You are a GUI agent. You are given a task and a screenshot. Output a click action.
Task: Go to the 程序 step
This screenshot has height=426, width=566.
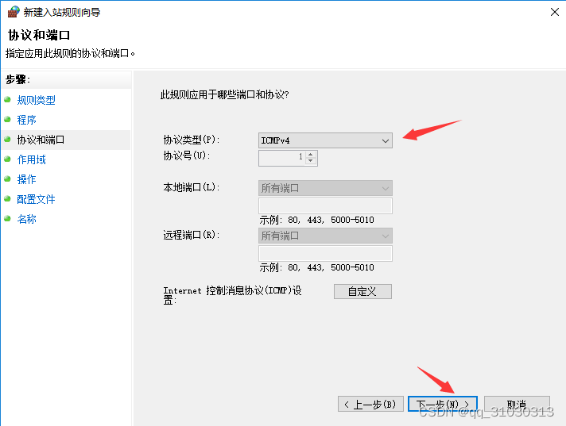click(27, 120)
